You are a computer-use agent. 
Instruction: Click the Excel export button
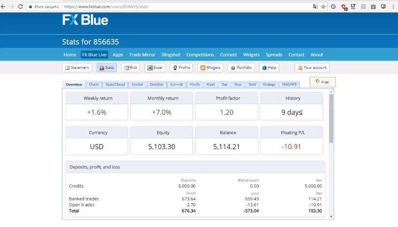click(x=154, y=68)
